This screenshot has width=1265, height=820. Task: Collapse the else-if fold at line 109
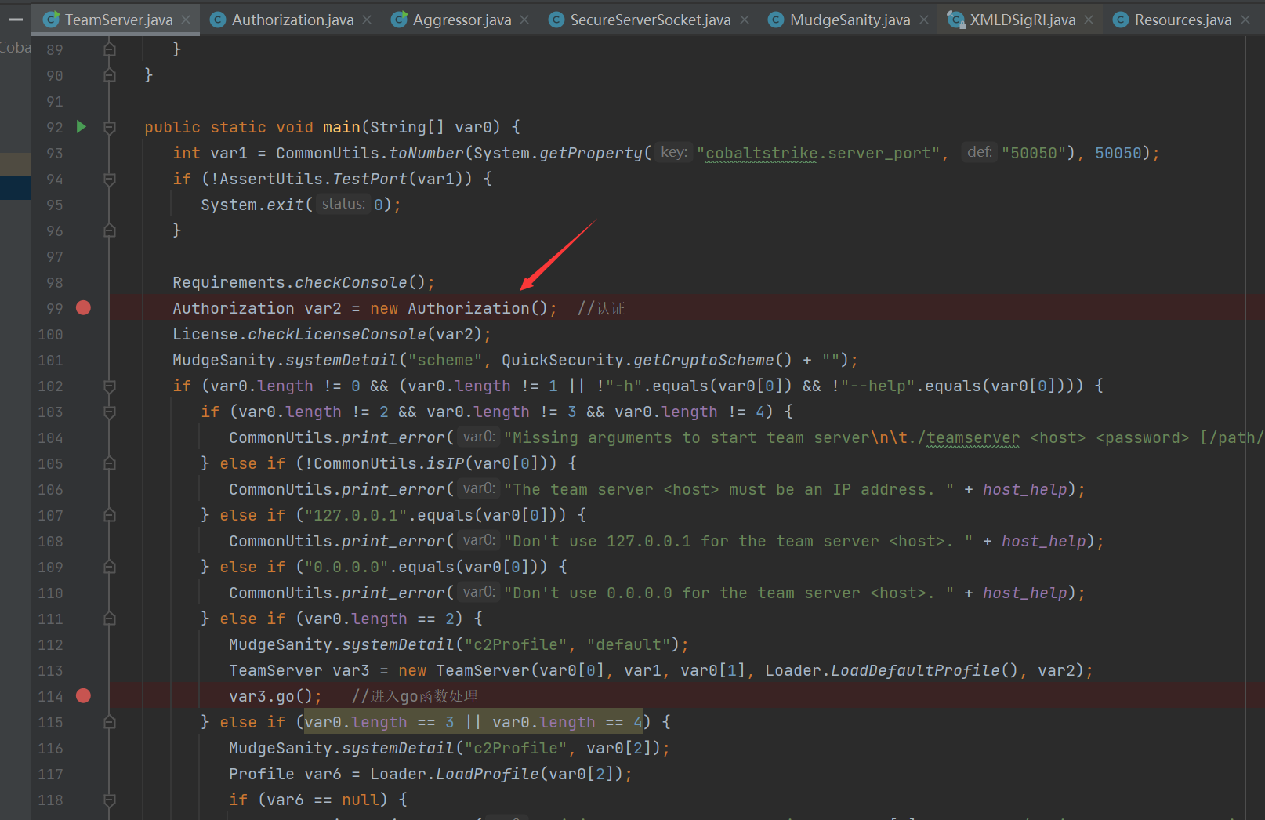110,567
